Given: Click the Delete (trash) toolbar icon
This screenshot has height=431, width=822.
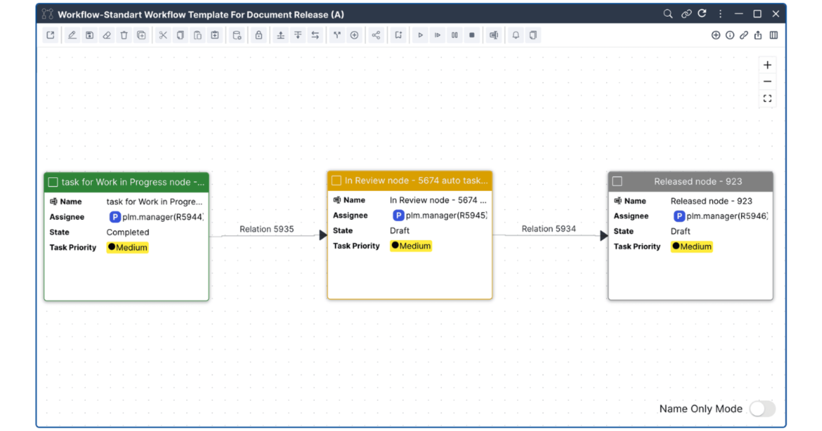Looking at the screenshot, I should [124, 35].
